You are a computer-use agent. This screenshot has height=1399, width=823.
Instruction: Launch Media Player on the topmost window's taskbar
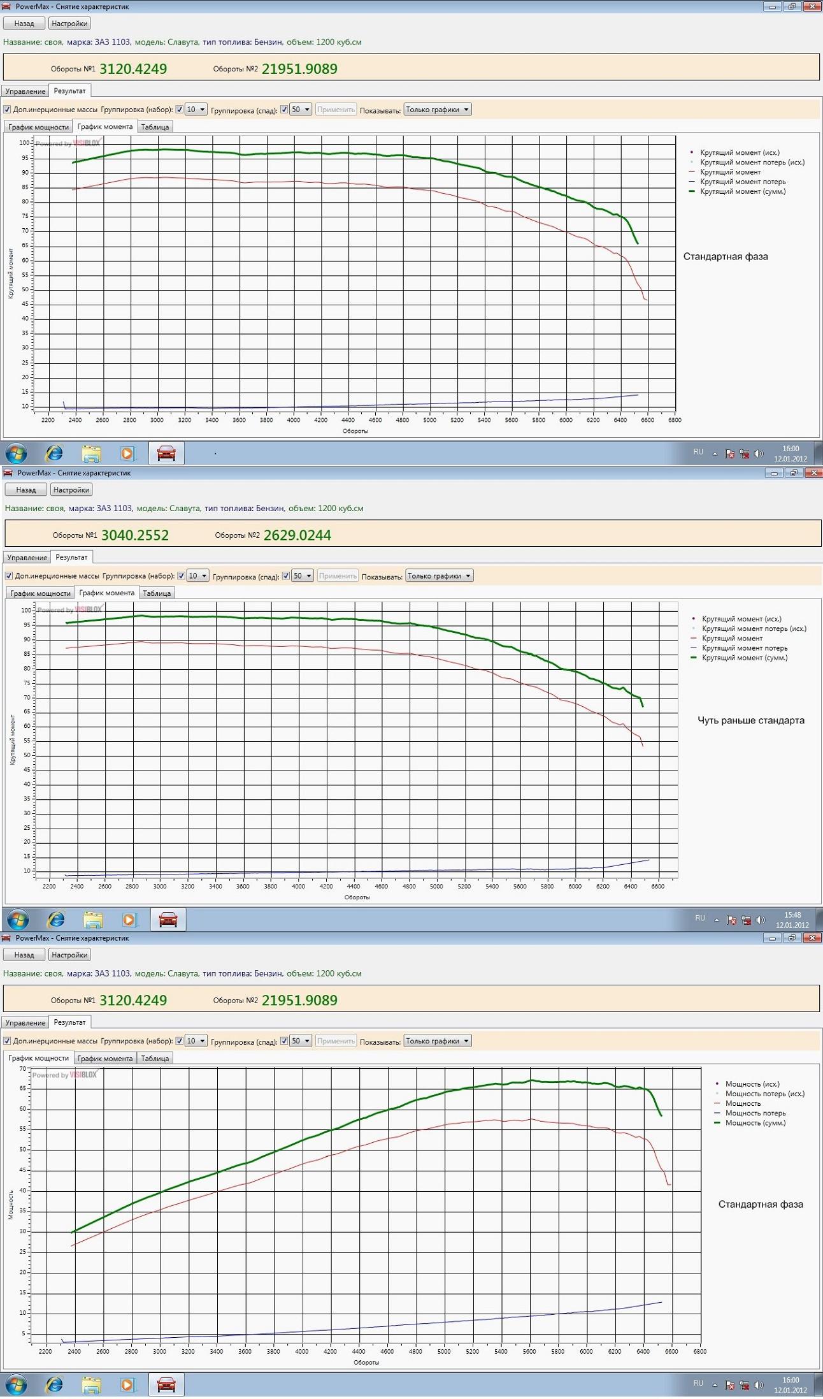pos(127,453)
